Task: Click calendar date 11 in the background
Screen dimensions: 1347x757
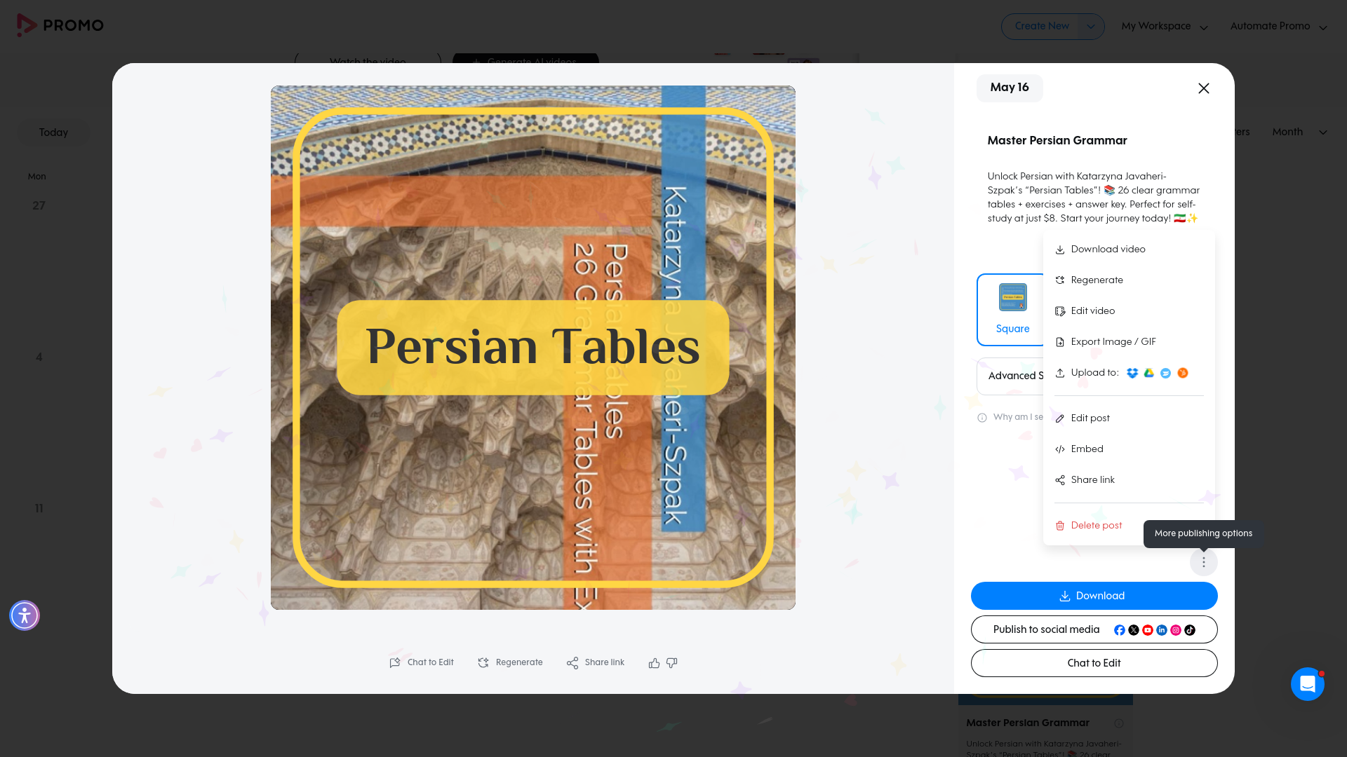Action: (x=39, y=509)
